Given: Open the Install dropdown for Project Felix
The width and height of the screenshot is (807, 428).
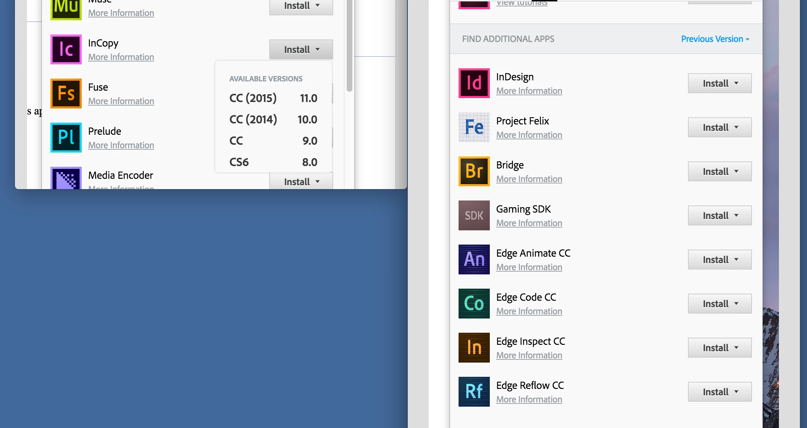Looking at the screenshot, I should pos(720,127).
